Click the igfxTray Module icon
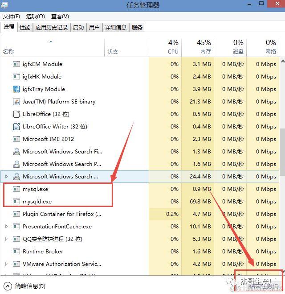The width and height of the screenshot is (285, 294). click(16, 89)
